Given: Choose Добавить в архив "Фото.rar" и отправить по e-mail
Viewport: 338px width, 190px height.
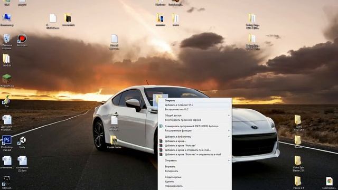Looking at the screenshot, I should (193, 155).
